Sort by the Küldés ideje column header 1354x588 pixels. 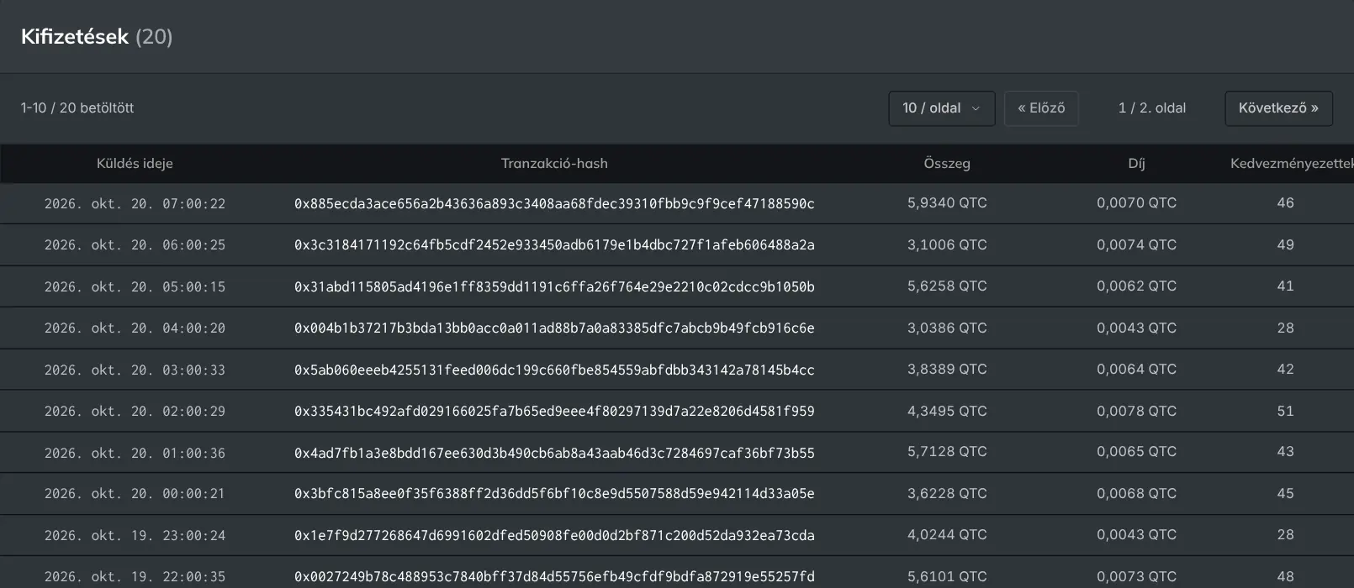pyautogui.click(x=135, y=164)
